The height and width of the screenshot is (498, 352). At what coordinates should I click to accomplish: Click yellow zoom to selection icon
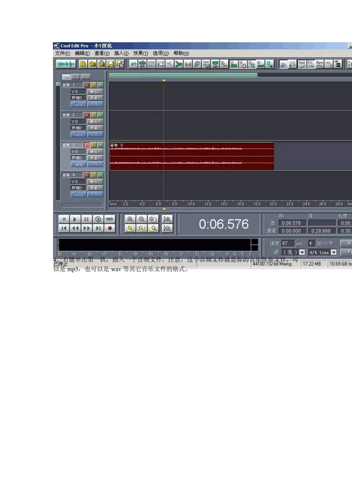tap(130, 229)
